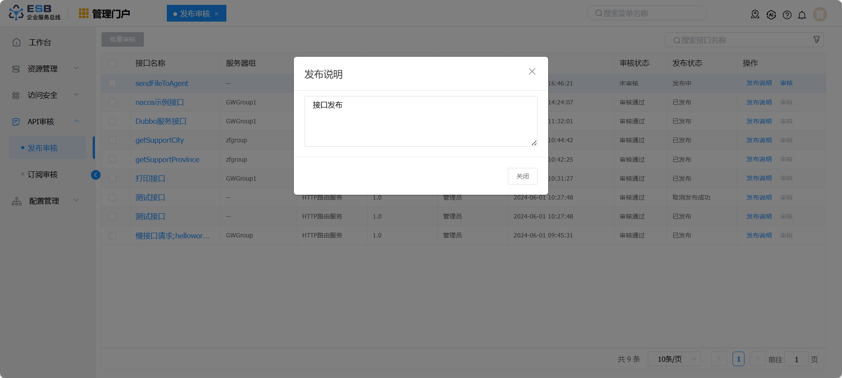Open 订阅审核 in the sidebar
The height and width of the screenshot is (378, 842).
tap(43, 174)
